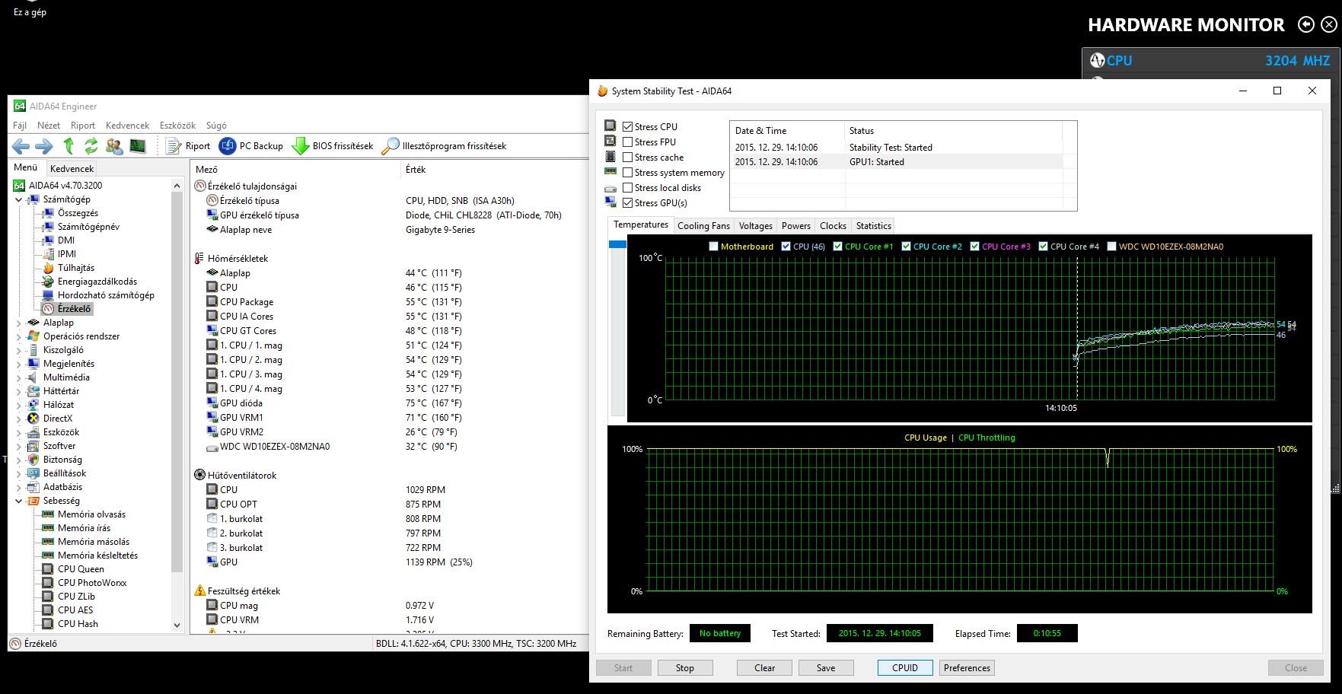Go forward with the AIDA64 forward arrow
The image size is (1342, 694).
[44, 146]
